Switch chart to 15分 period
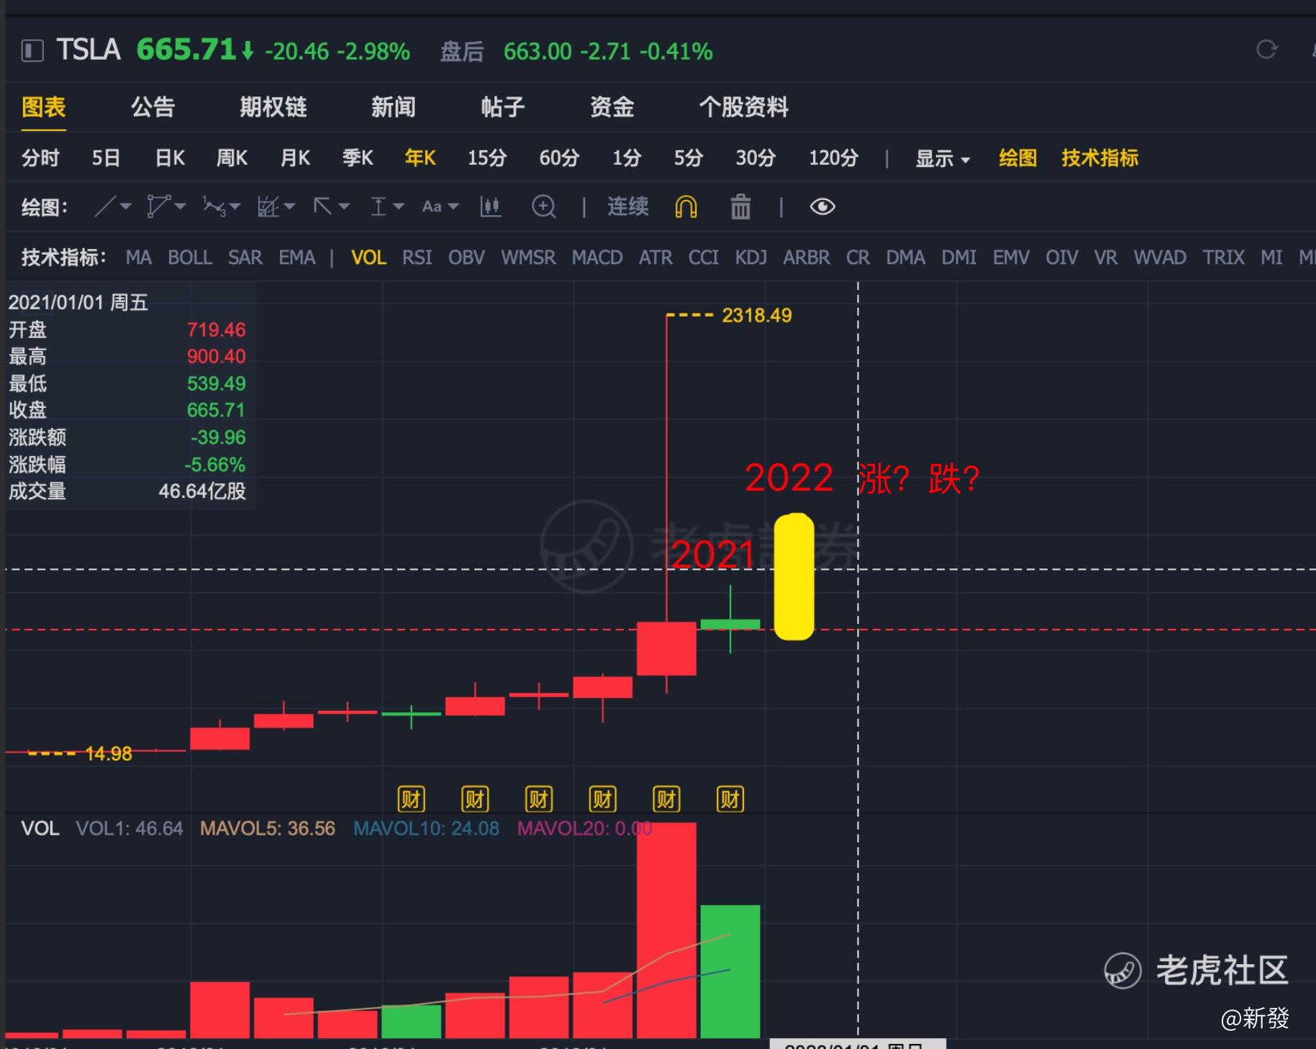This screenshot has height=1049, width=1316. [x=487, y=158]
